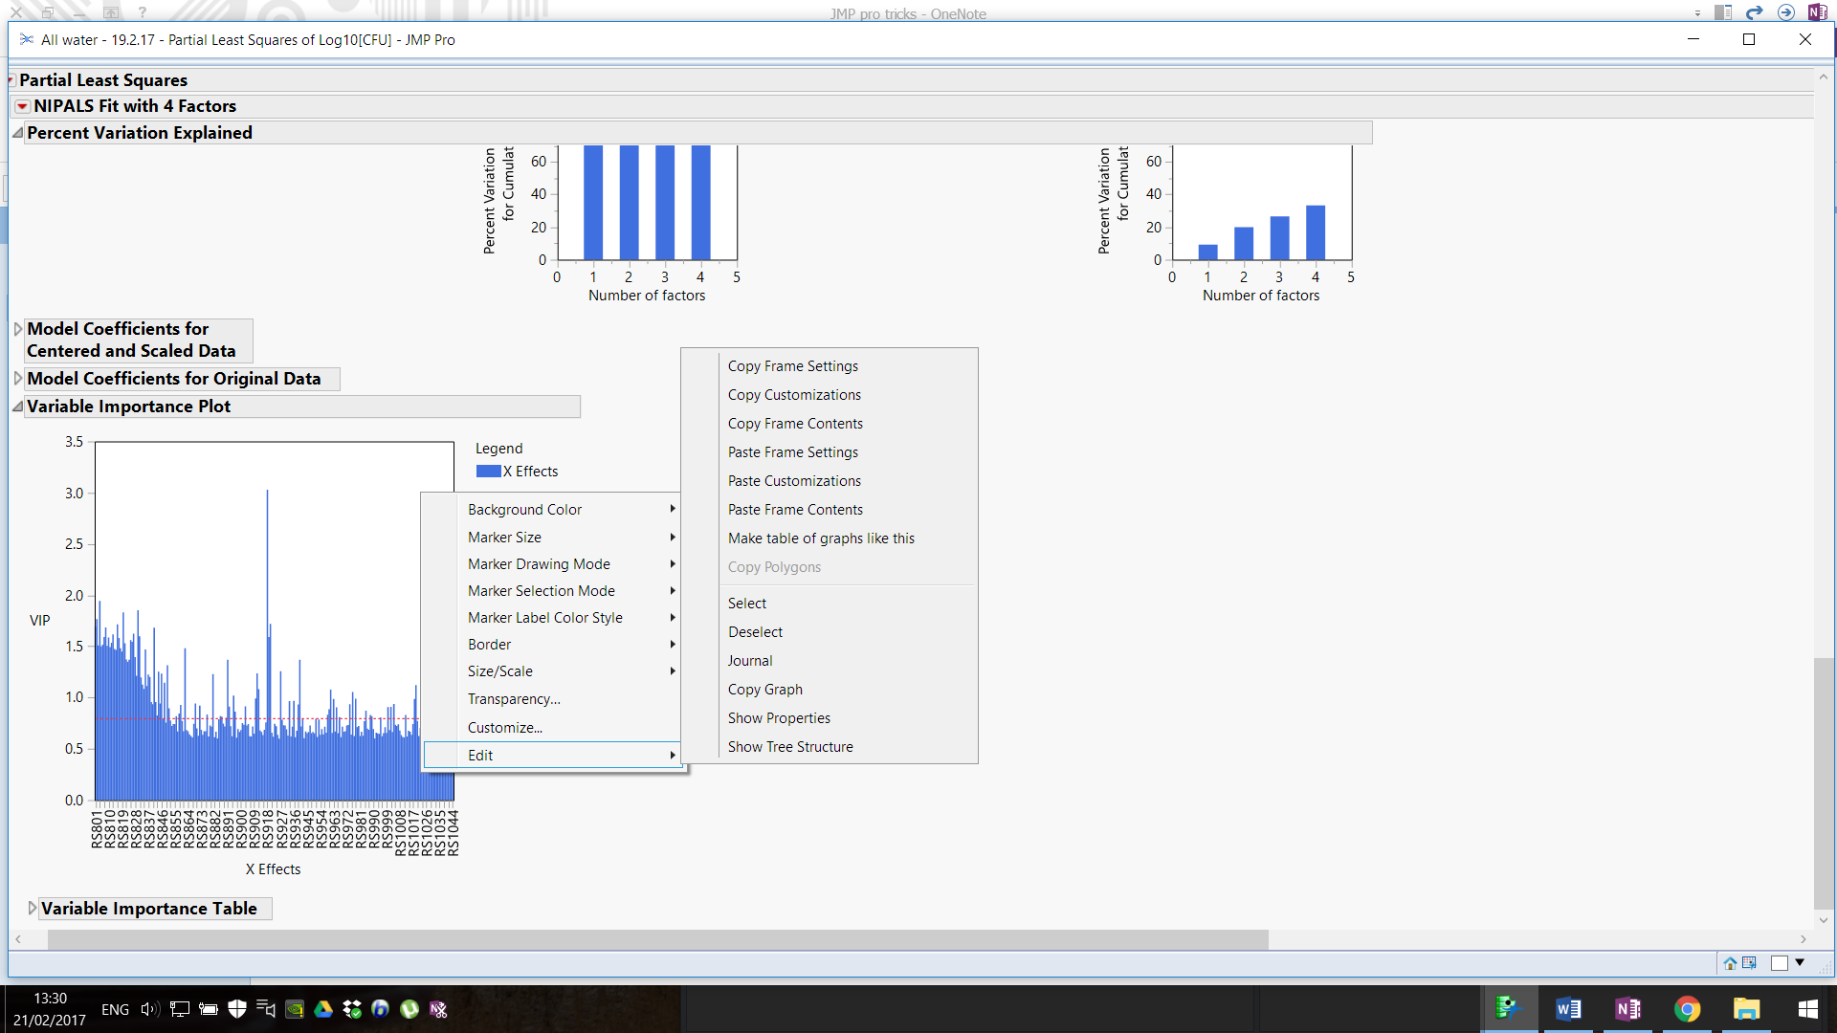Viewport: 1837px width, 1033px height.
Task: Click the blue X Effects legend swatch
Action: (488, 472)
